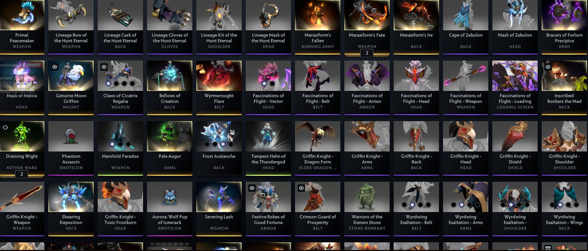Click the gem badge on Festive Robes of Good Fortune

(252, 188)
